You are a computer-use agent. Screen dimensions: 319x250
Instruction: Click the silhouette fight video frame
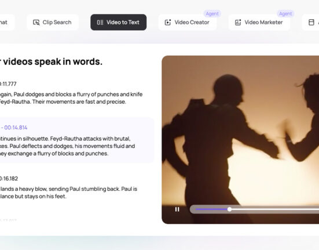[240, 131]
